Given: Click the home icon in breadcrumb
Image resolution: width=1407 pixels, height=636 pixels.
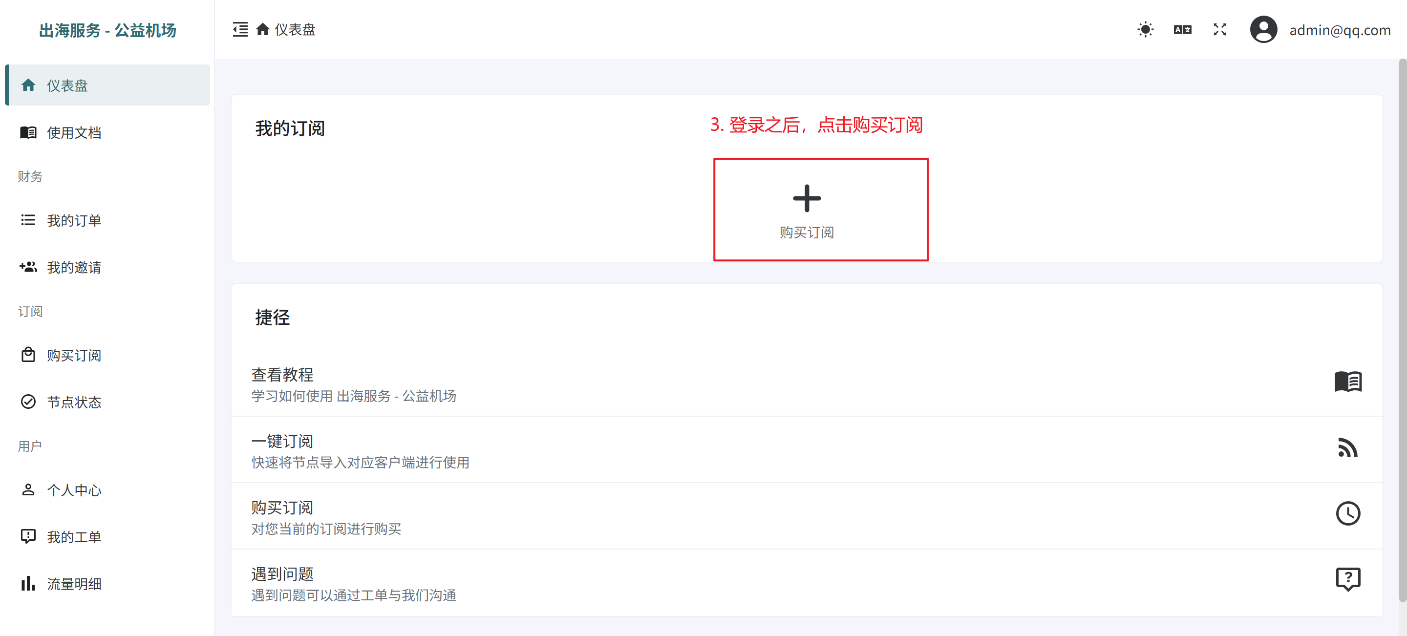Looking at the screenshot, I should coord(263,29).
